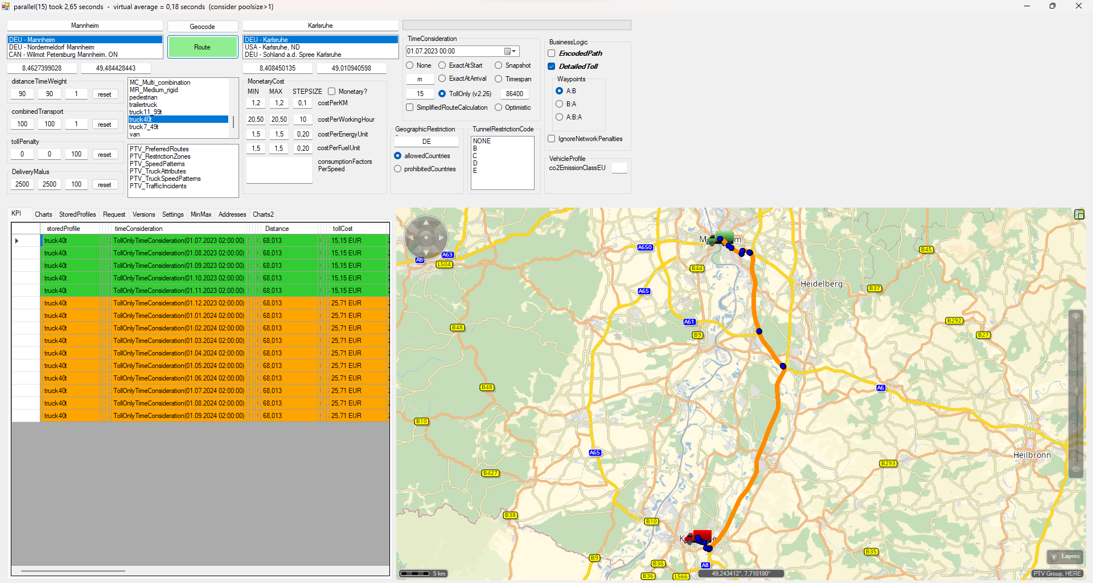The height and width of the screenshot is (583, 1093).
Task: Click the Geocode button
Action: (x=202, y=27)
